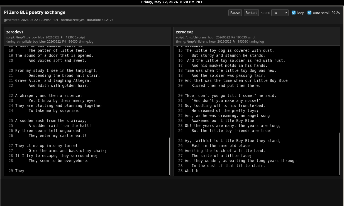Click line "If I try to escape, they surround me;"
Viewport: 344px width, 206px height.
click(57, 156)
